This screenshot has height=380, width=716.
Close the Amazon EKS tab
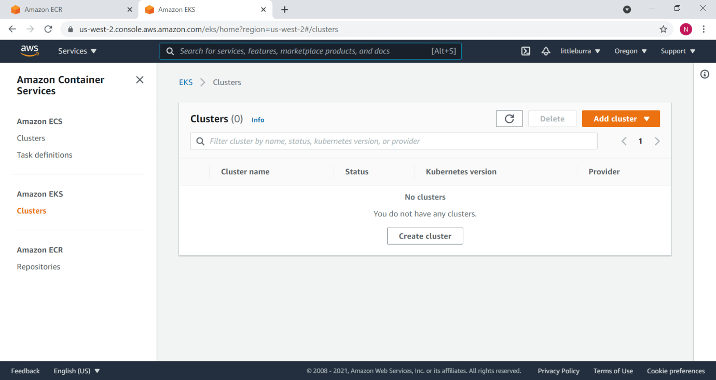264,9
